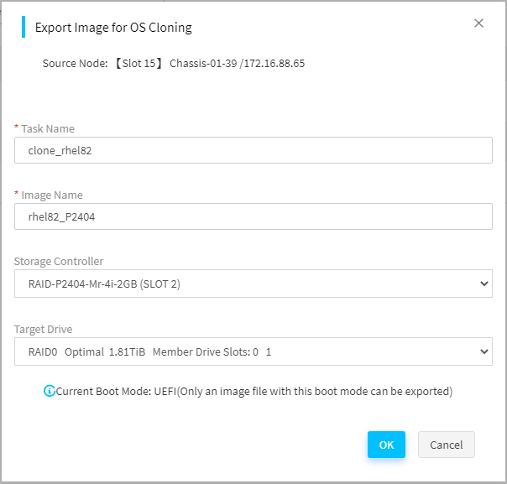
Task: Click the red asterisk beside Task Name
Action: coord(16,128)
